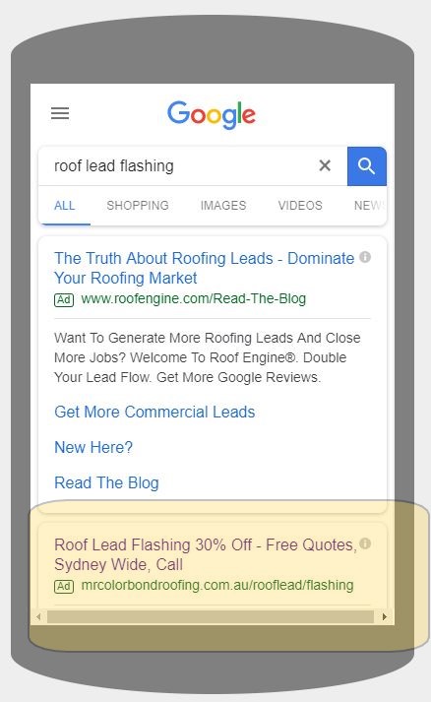This screenshot has width=431, height=702.
Task: Click info icon beside Roofing Leads ad
Action: [x=365, y=257]
